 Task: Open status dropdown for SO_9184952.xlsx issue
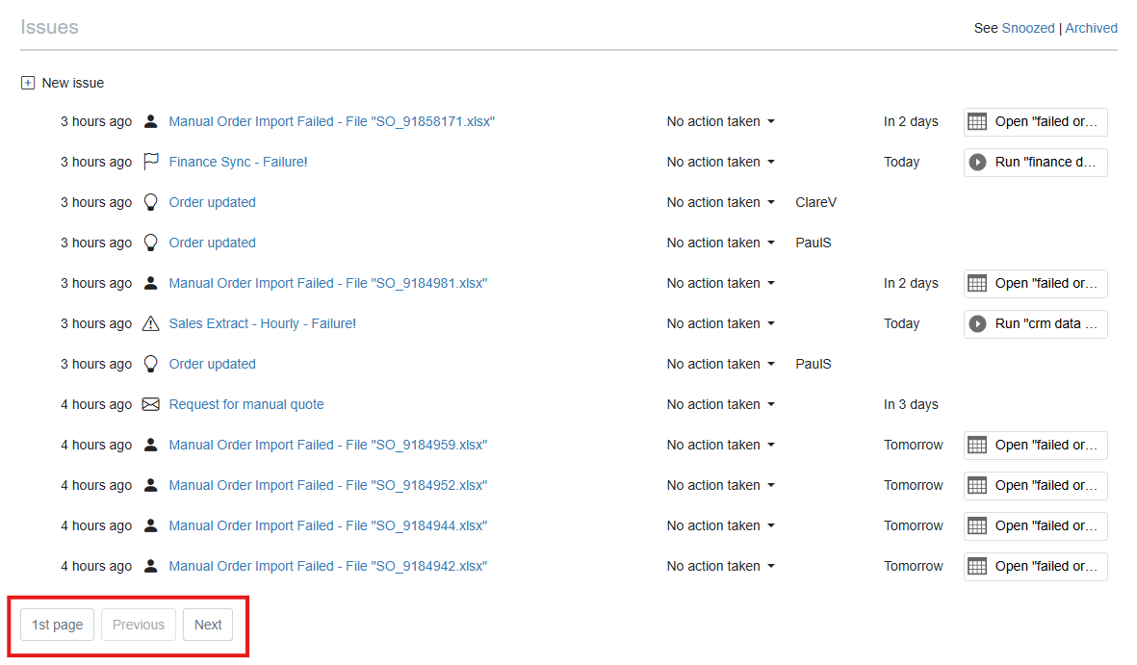721,485
